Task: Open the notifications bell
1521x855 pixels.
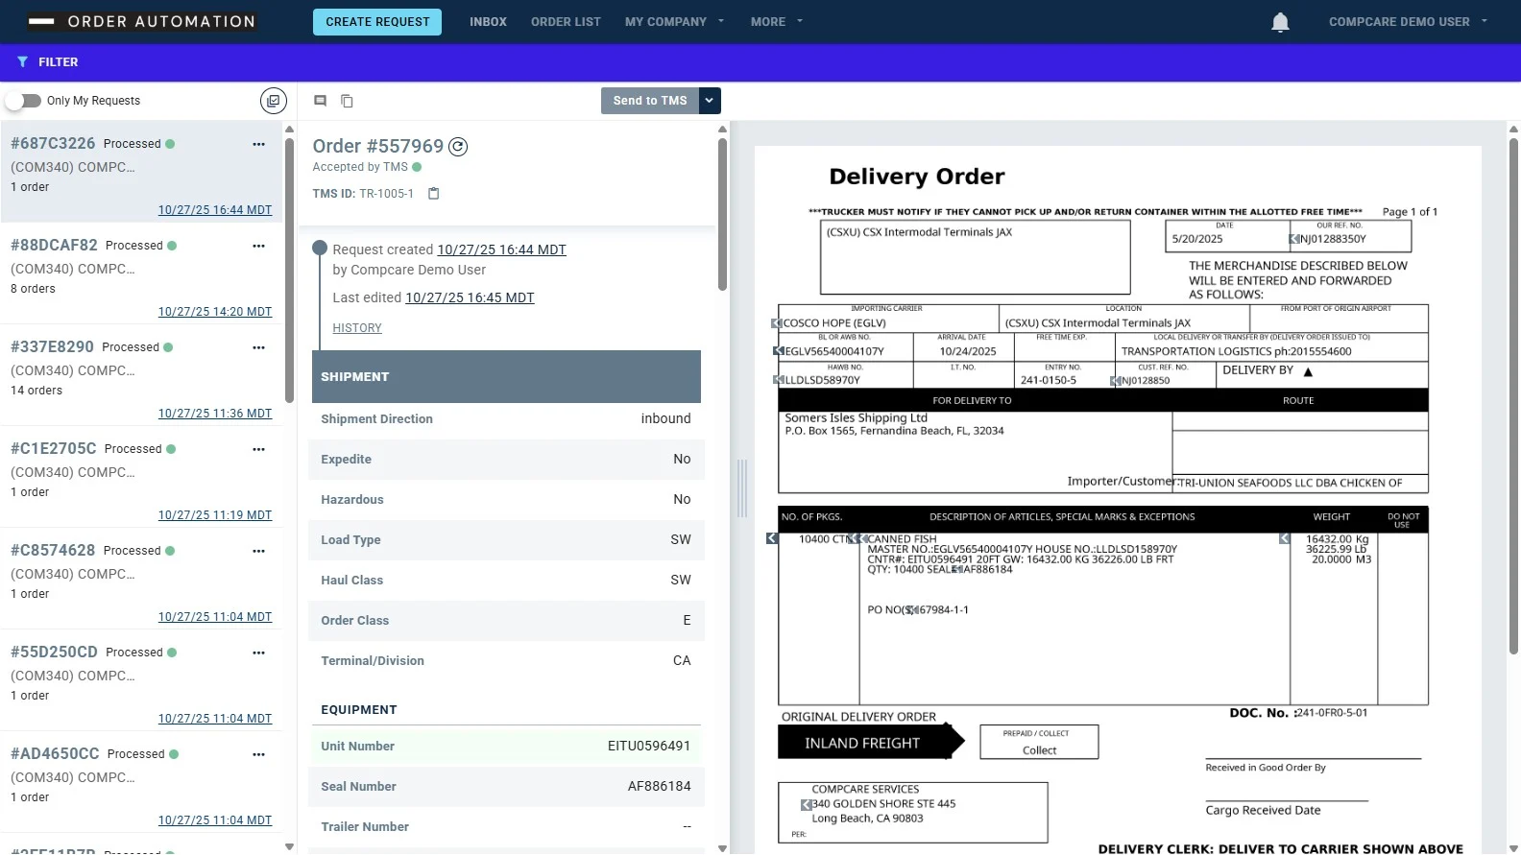Action: [x=1280, y=22]
